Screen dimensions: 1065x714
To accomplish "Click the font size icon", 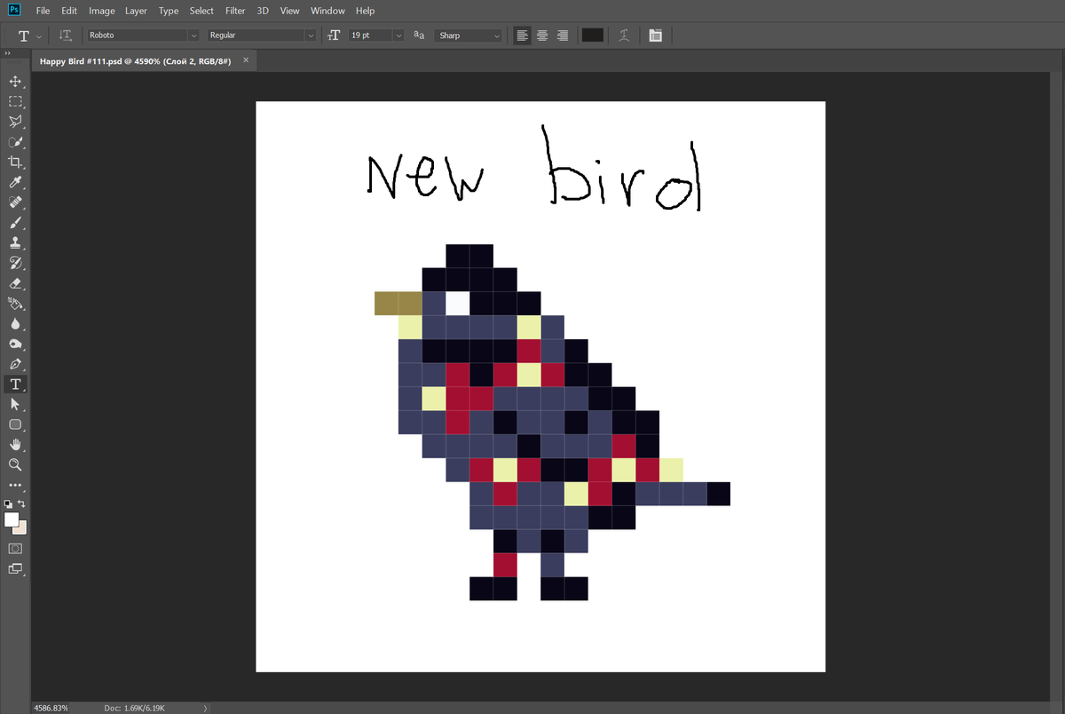I will pyautogui.click(x=334, y=36).
